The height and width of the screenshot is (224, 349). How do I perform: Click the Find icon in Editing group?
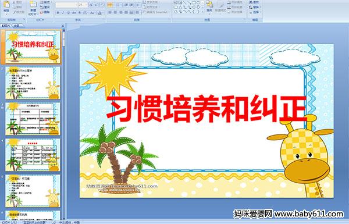(254, 2)
